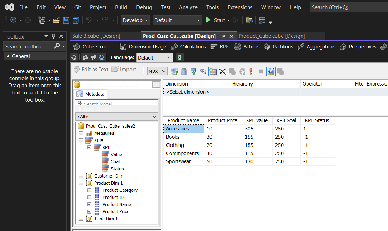Click the Find in Files folder icon
Viewport: 388px width, 231px height.
pos(249,20)
